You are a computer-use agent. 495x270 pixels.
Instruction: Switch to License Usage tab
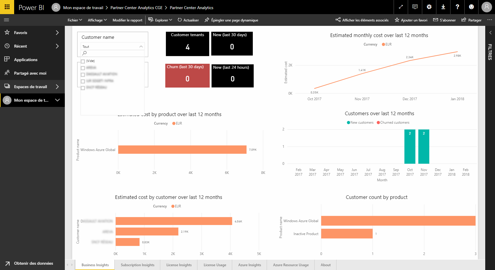coord(215,265)
